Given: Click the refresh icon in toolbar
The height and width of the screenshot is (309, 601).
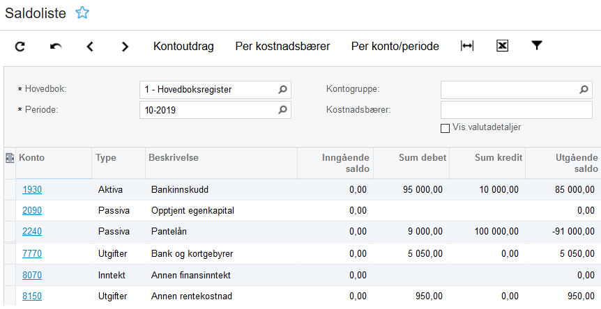Looking at the screenshot, I should tap(20, 47).
